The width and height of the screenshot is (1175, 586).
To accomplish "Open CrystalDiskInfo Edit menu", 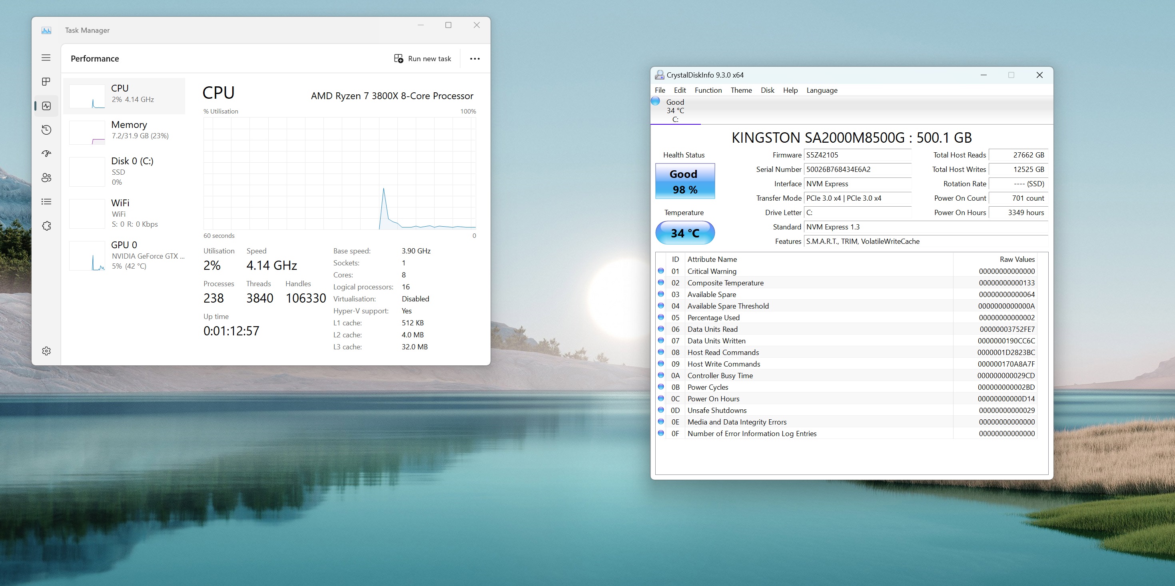I will pos(680,90).
